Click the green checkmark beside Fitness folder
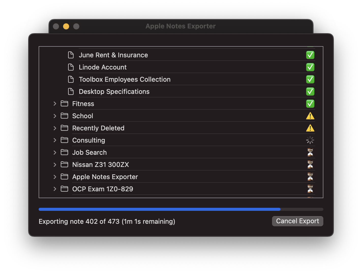This screenshot has width=362, height=274. pyautogui.click(x=310, y=104)
